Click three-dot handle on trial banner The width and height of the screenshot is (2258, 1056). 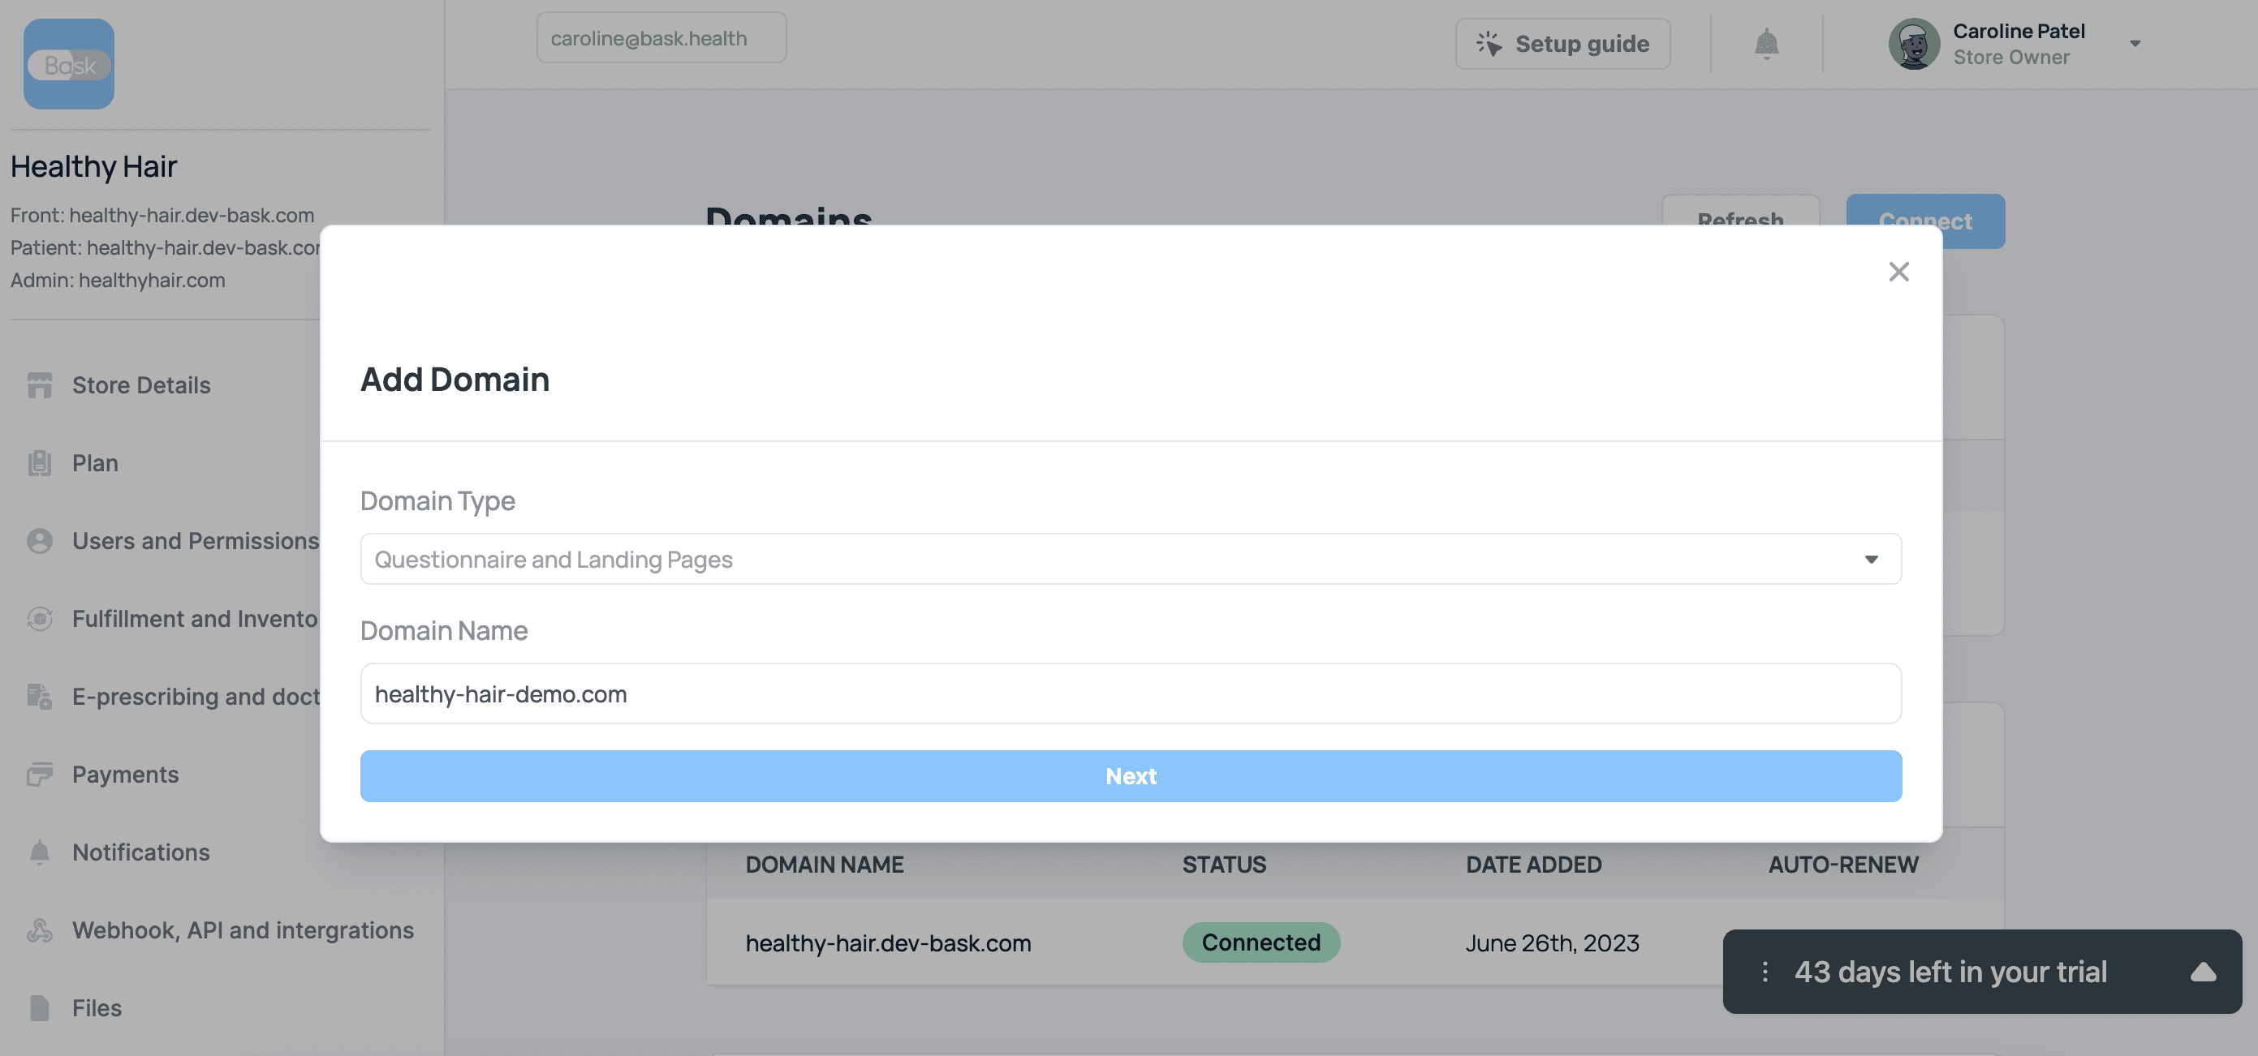click(x=1765, y=972)
